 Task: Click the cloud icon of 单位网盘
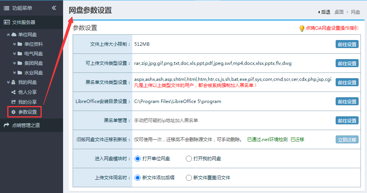click(x=14, y=35)
